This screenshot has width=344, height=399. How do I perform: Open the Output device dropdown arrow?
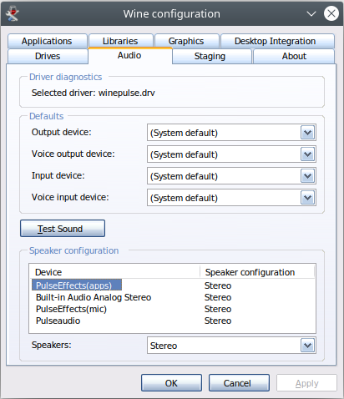[x=307, y=133]
